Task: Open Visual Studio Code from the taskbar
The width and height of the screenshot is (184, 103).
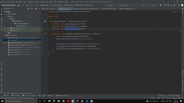Action: click(x=87, y=101)
